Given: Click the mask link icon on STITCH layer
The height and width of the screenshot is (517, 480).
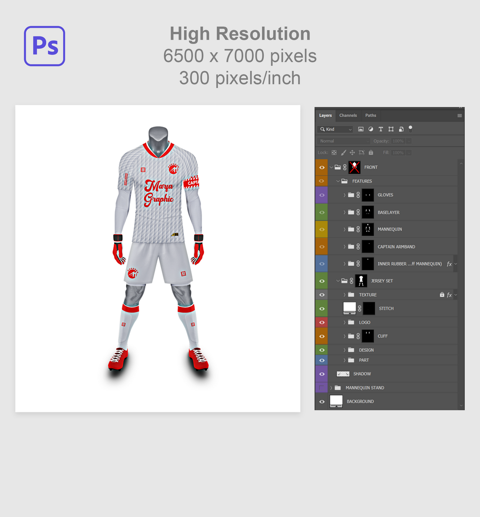Looking at the screenshot, I should pos(359,309).
